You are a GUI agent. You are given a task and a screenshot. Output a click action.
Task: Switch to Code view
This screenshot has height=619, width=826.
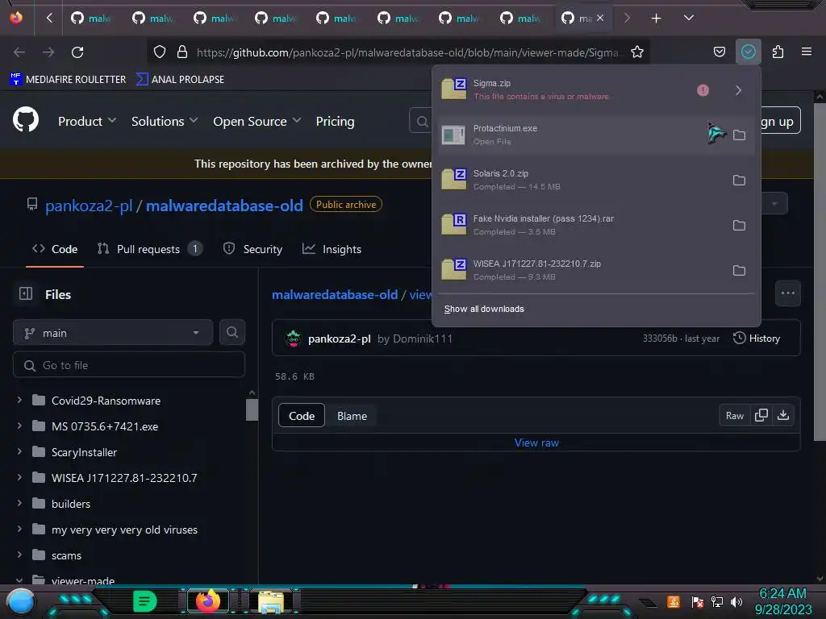point(302,416)
